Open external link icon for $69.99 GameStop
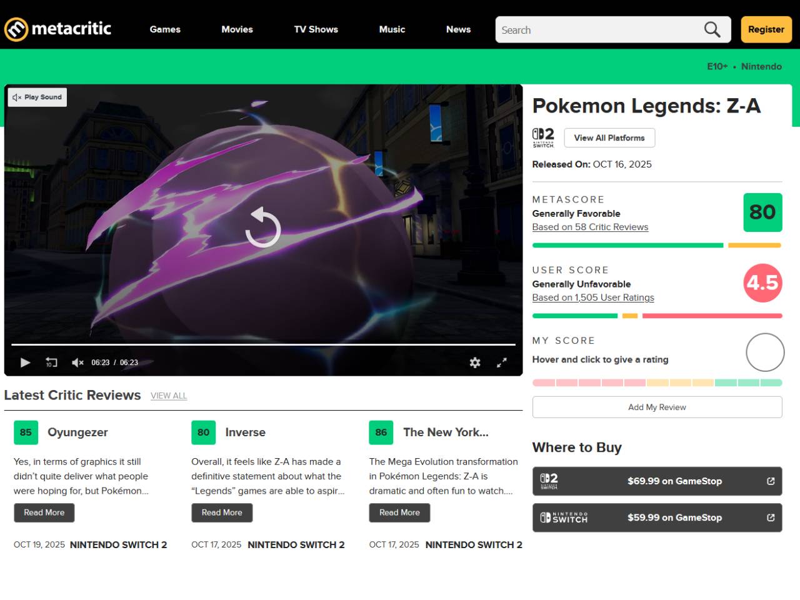 click(x=771, y=481)
